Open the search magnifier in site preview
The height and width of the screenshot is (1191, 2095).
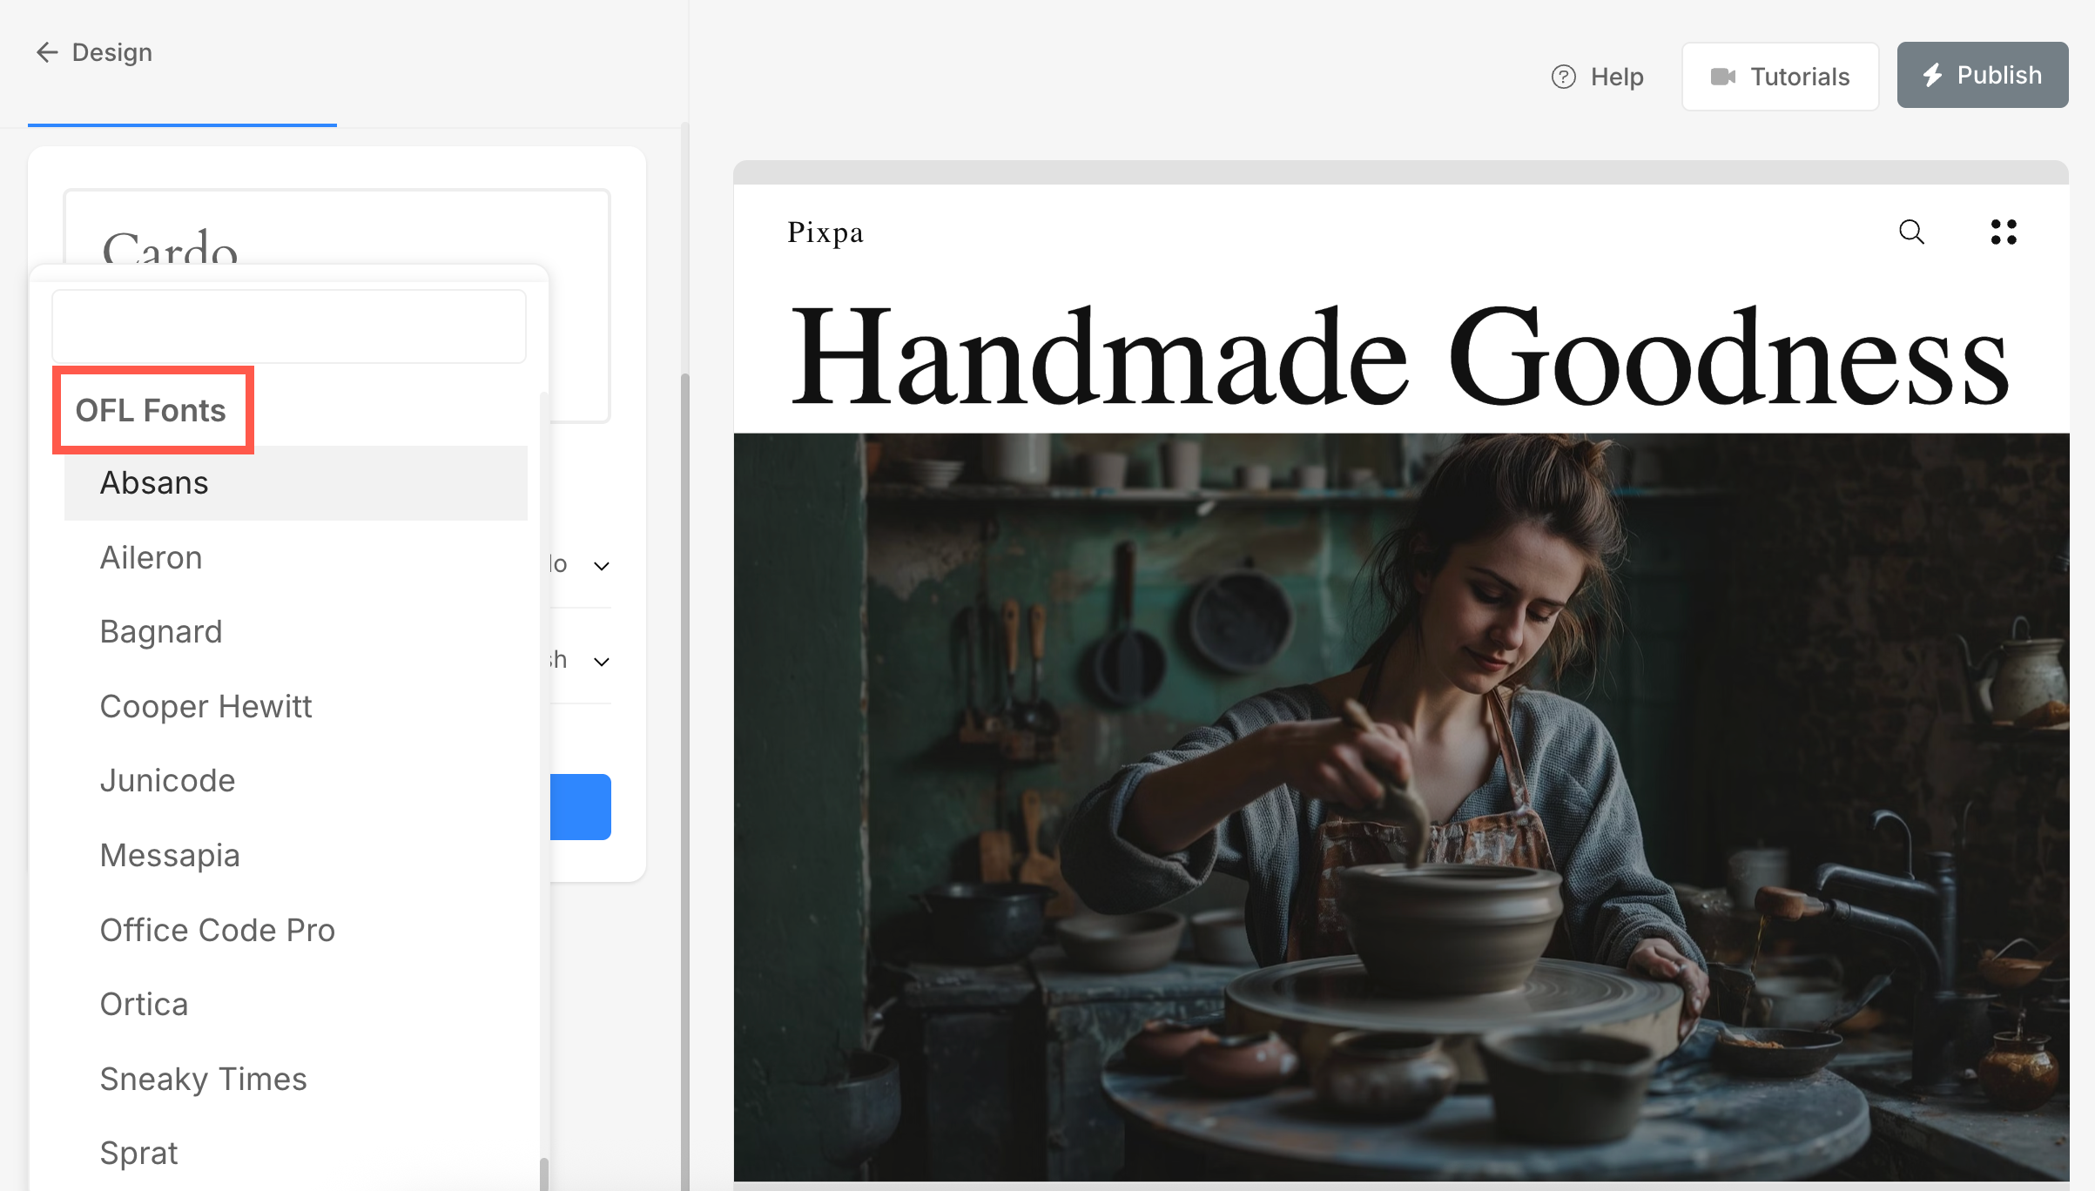[x=1911, y=232]
